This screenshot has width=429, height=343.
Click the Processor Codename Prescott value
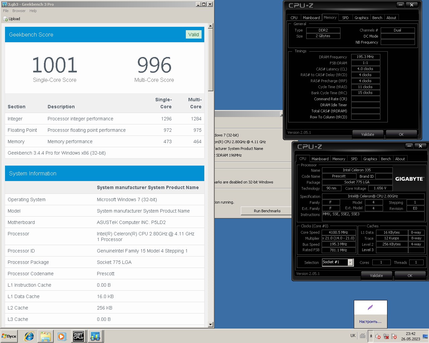click(106, 274)
